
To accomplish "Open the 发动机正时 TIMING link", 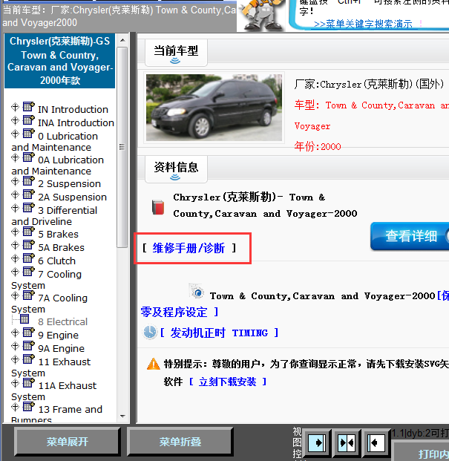I will [x=219, y=333].
